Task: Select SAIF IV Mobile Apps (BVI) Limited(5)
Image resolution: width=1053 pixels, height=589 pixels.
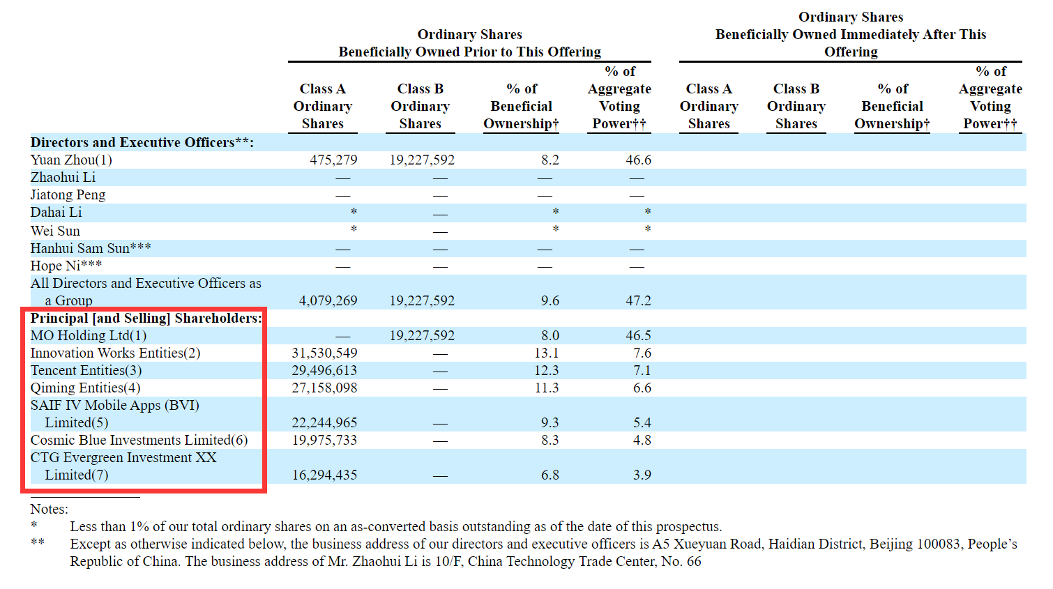Action: click(x=115, y=414)
